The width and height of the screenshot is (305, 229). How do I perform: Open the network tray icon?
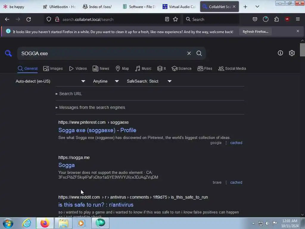[x=260, y=223]
